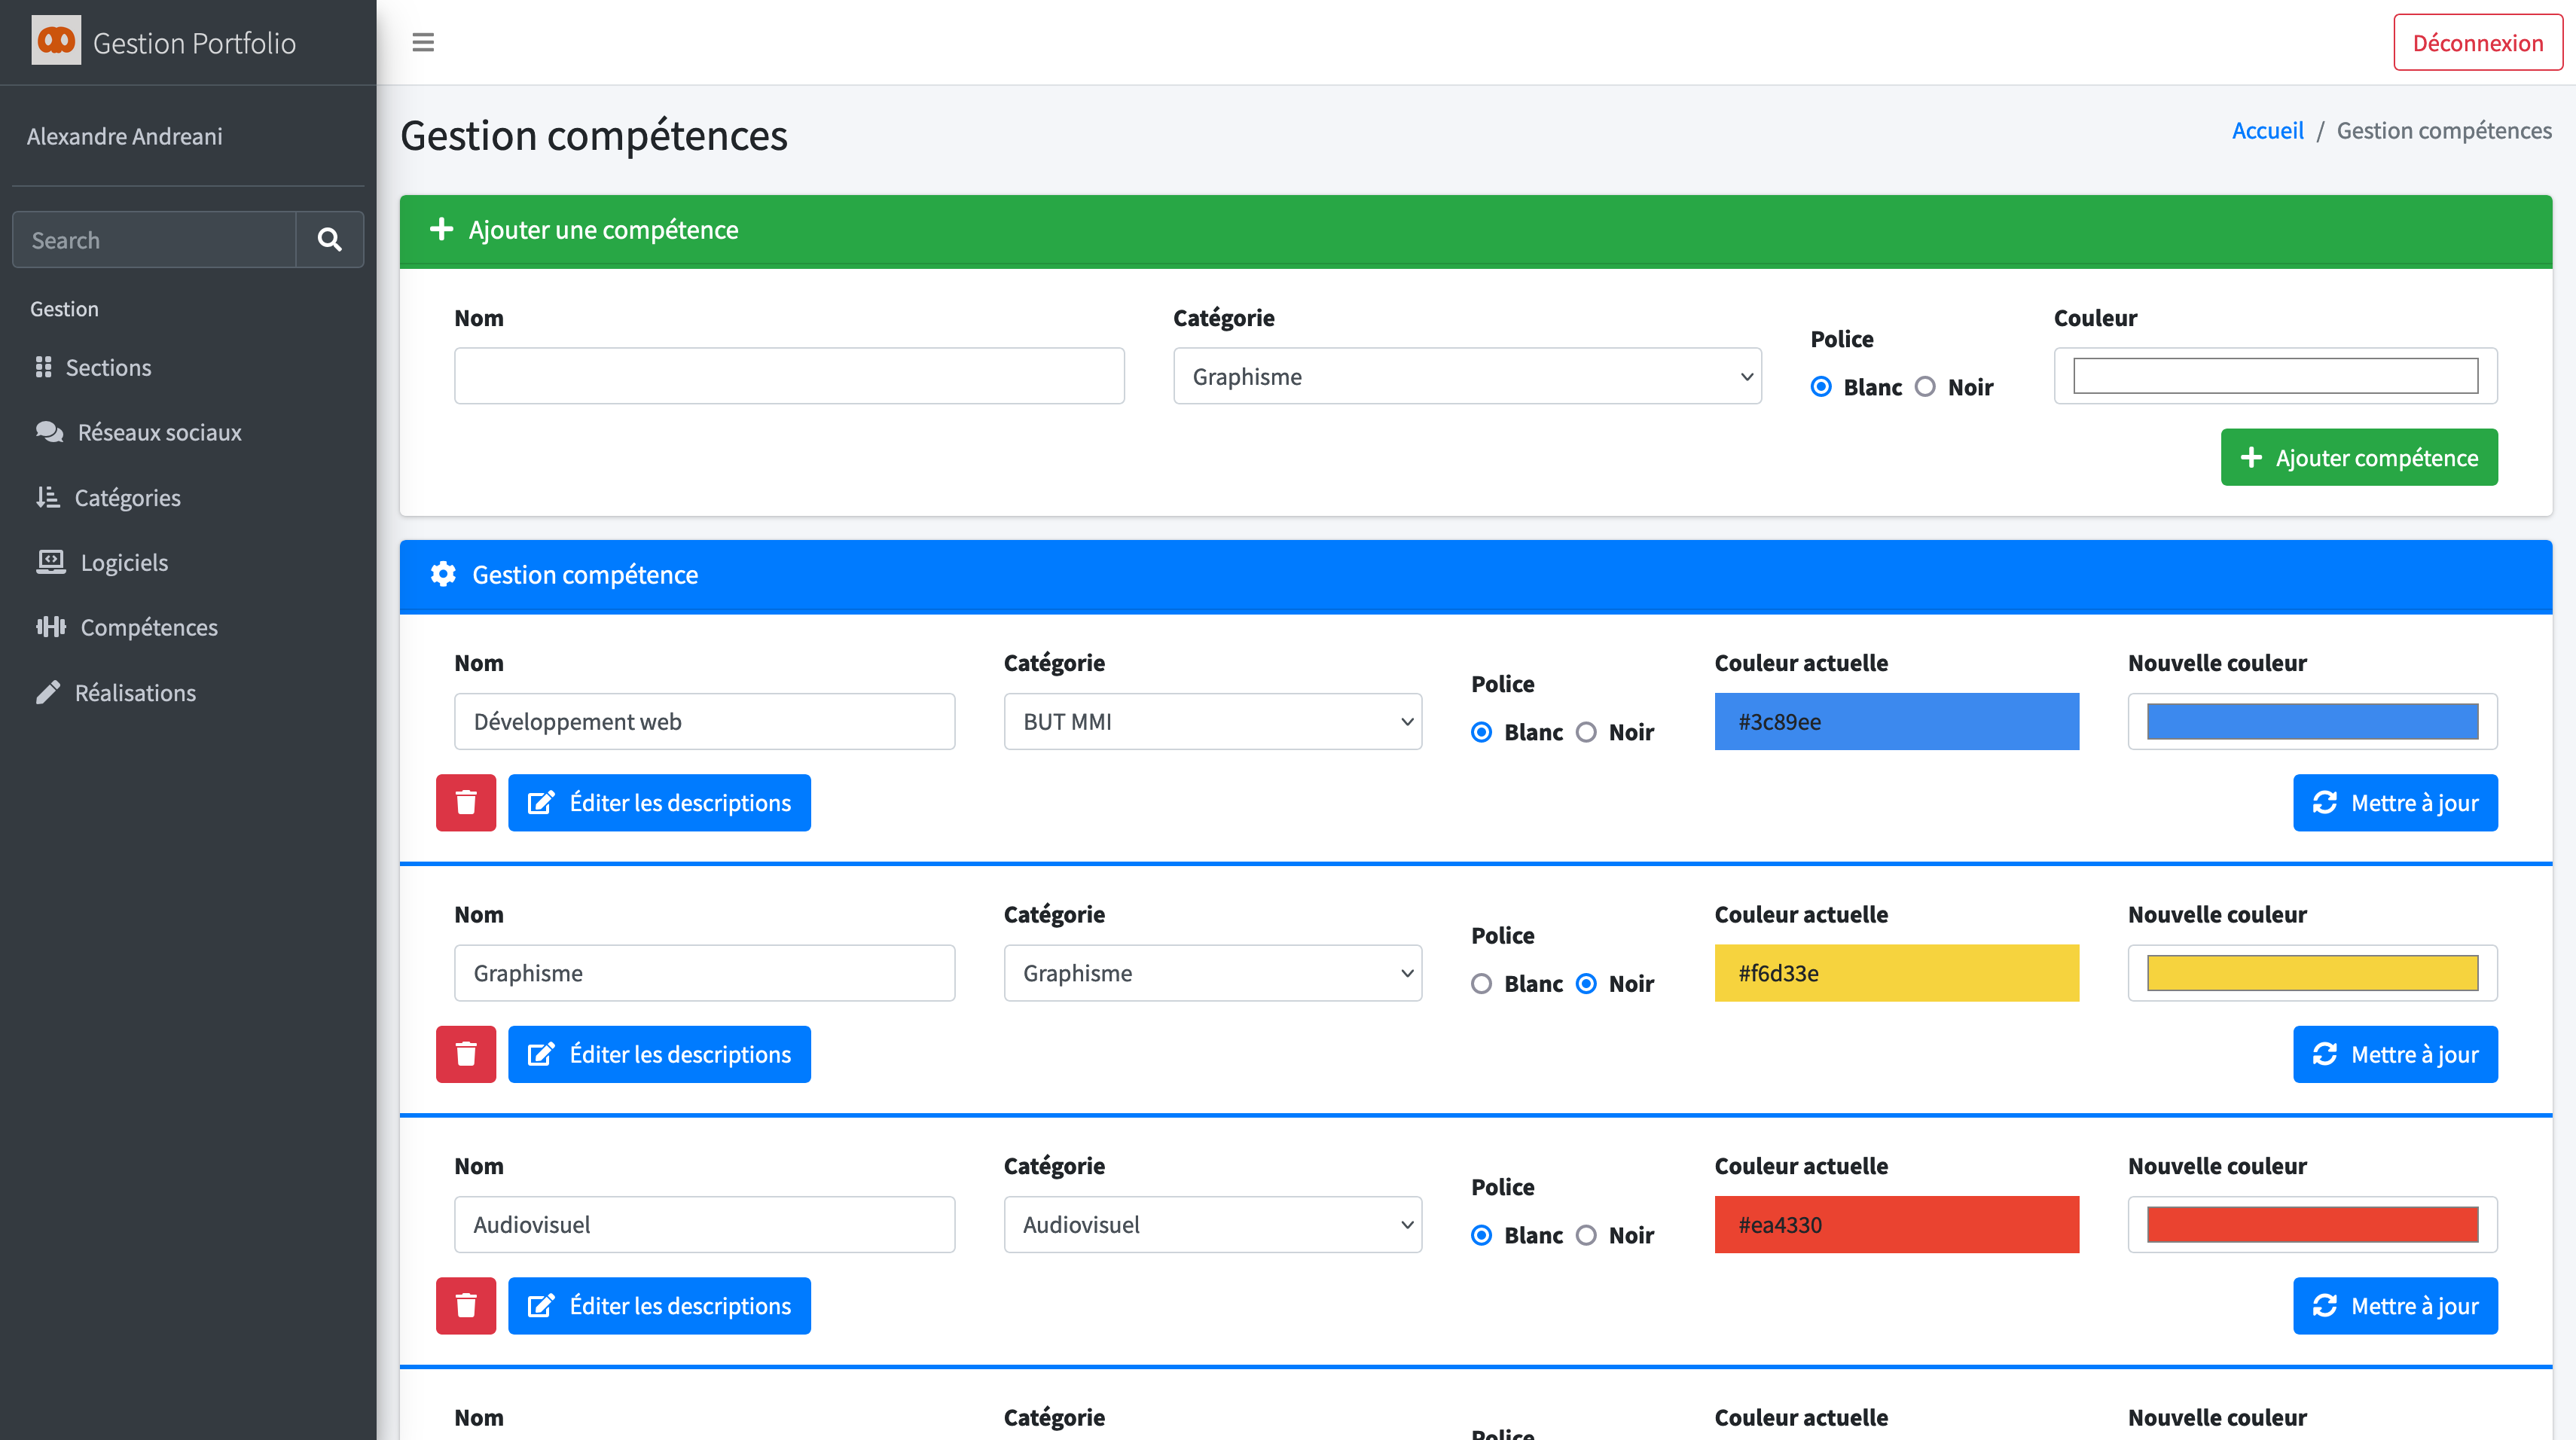Click the search magnifier icon

[x=329, y=240]
